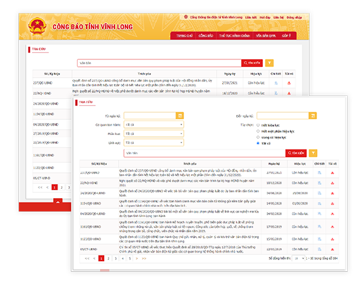The height and width of the screenshot is (289, 360).
Task: Go to page 2 in front pagination
Action: coord(109,259)
